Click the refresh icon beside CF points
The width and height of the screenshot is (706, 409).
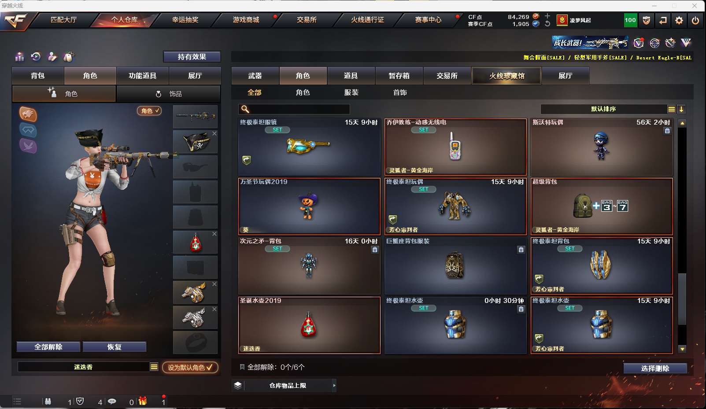(547, 24)
